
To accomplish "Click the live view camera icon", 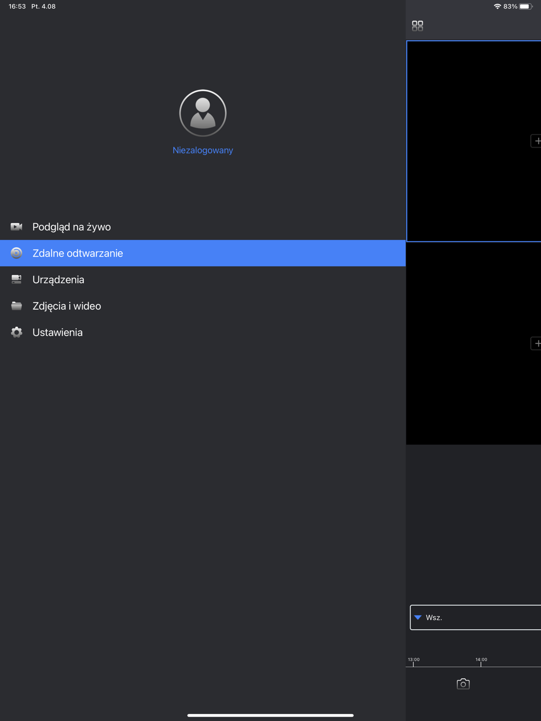I will [x=17, y=227].
